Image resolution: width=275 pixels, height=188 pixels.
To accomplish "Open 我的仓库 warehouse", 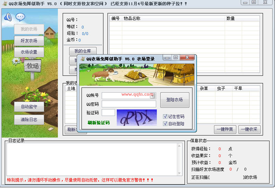I will pyautogui.click(x=83, y=51).
